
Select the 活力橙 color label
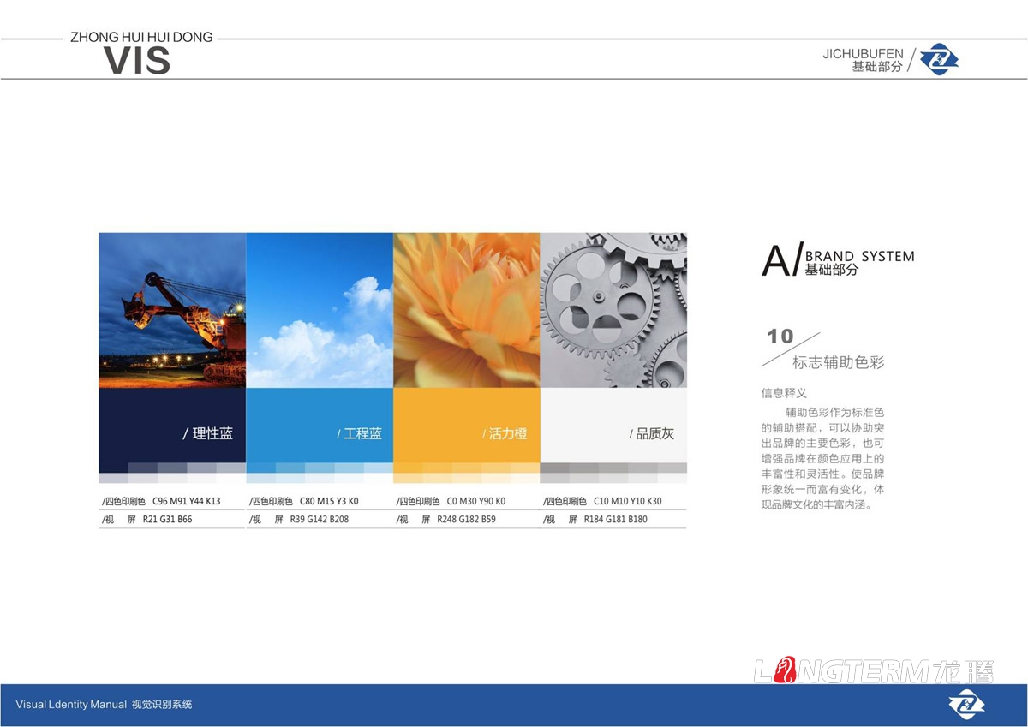pyautogui.click(x=505, y=433)
